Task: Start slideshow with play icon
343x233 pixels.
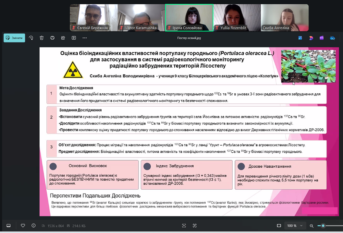Action: click(x=74, y=38)
